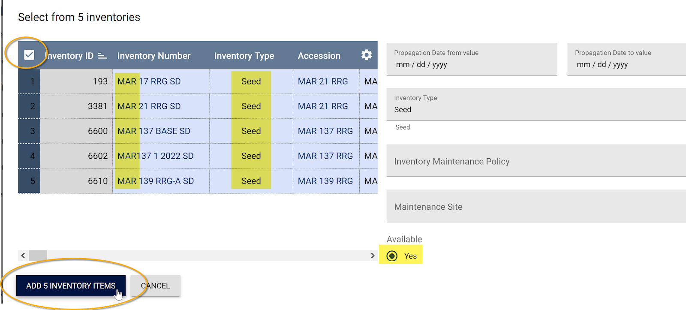Screen dimensions: 686x310
Task: Click Seed type cell in row 6602
Action: (x=251, y=156)
